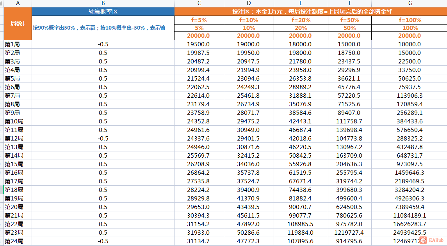This screenshot has height=246, width=447.
Task: Select cell 7389459.4 in 第20局 row
Action: [x=410, y=207]
